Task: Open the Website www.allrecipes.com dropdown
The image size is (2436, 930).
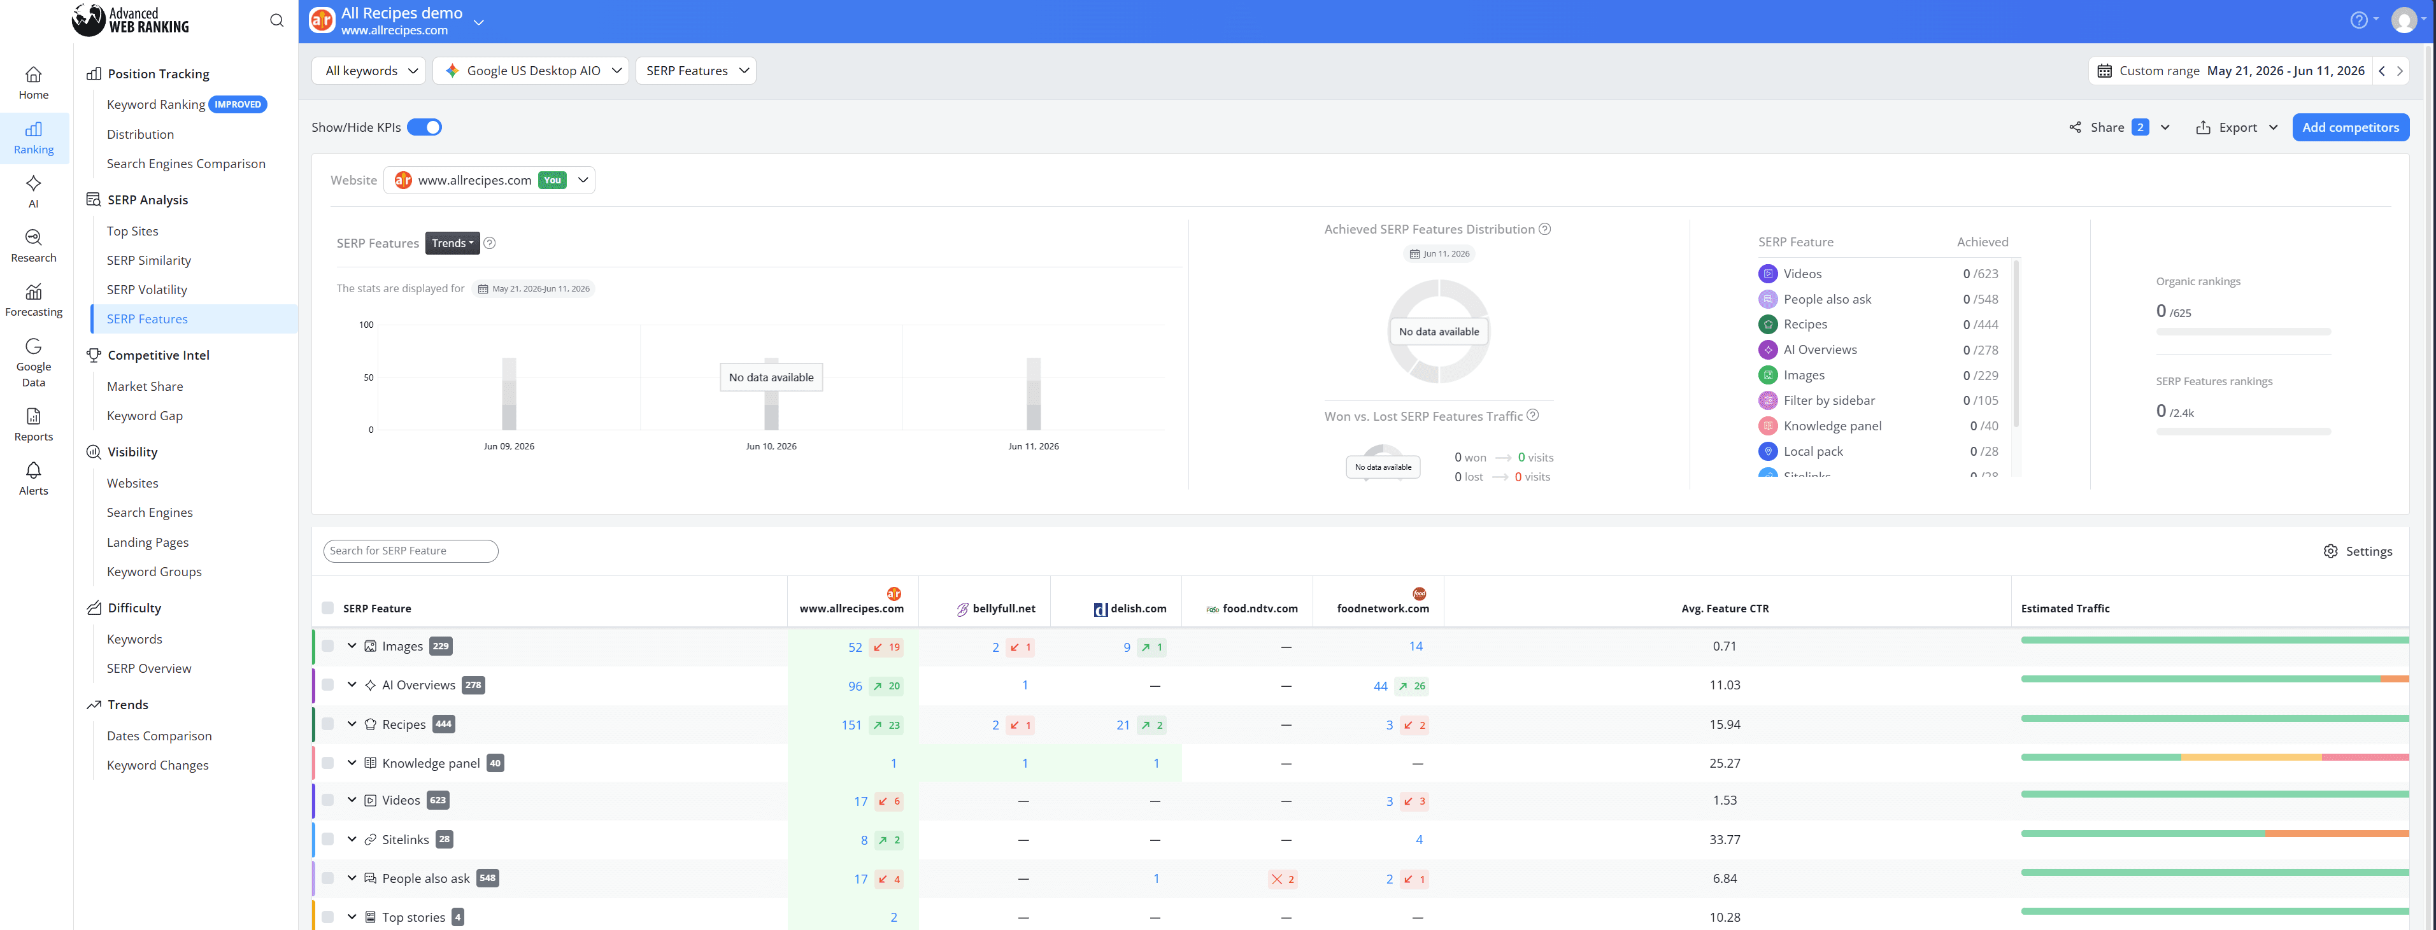Action: (x=489, y=180)
